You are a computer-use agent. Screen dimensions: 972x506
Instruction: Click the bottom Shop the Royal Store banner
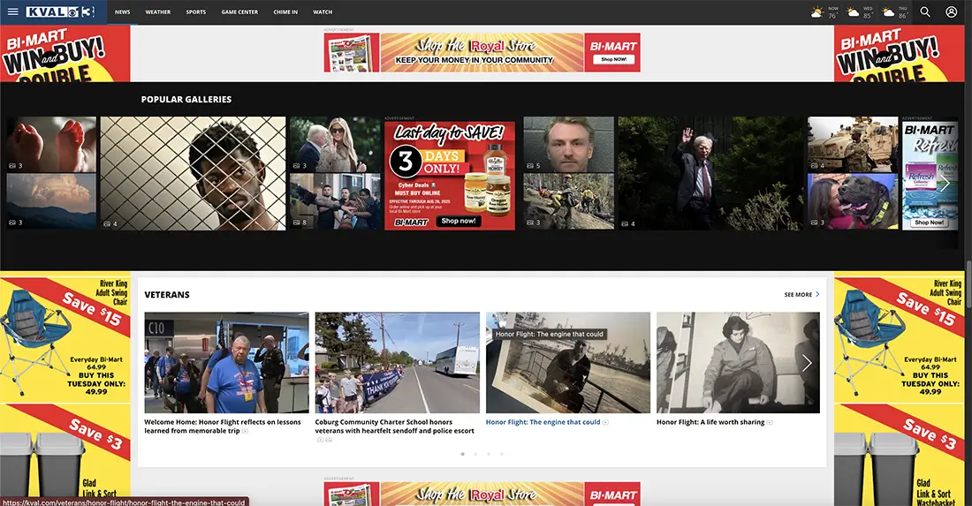[482, 494]
